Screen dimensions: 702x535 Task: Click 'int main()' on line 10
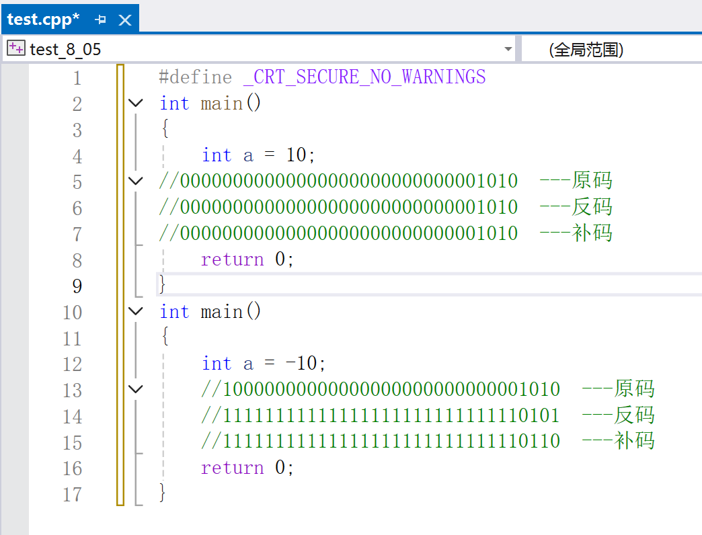(210, 311)
